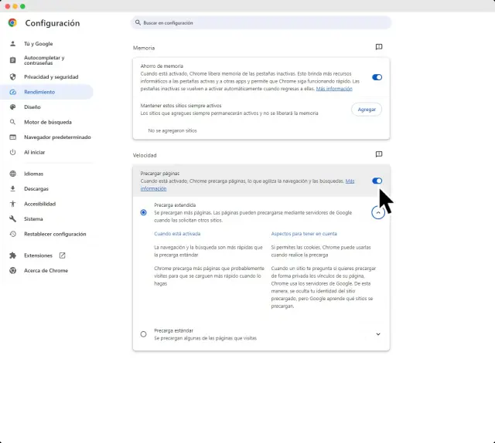Image resolution: width=495 pixels, height=443 pixels.
Task: Click the Descargas download icon
Action: (x=13, y=188)
